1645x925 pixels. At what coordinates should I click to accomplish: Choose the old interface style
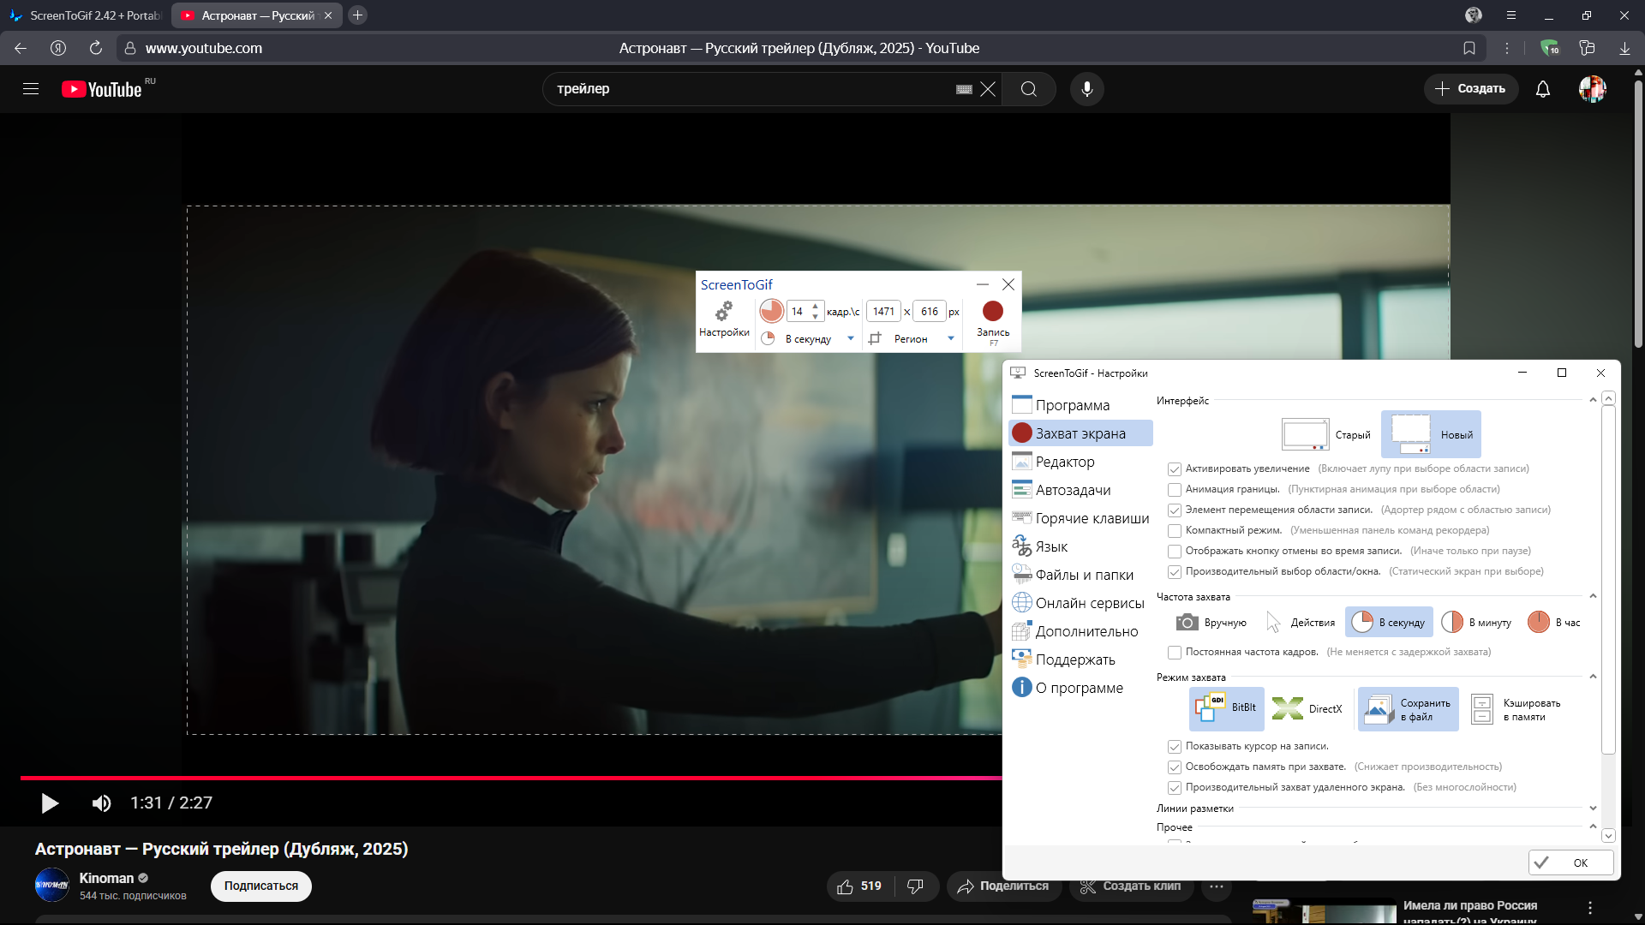[1326, 435]
